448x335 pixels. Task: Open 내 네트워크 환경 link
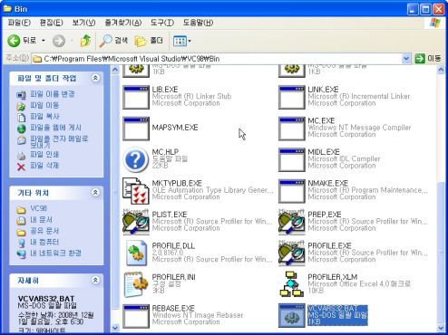55,254
